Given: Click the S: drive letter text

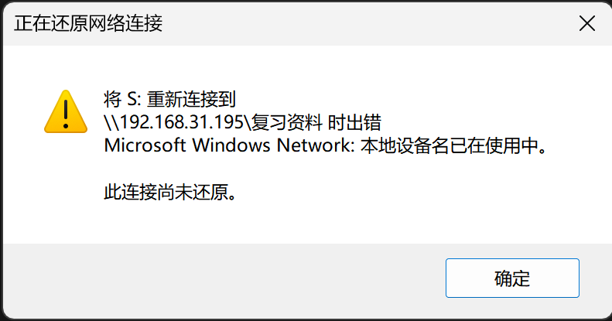Looking at the screenshot, I should point(134,99).
